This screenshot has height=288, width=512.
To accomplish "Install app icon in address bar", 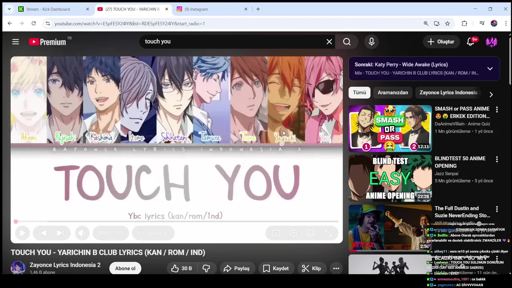I will tap(437, 24).
